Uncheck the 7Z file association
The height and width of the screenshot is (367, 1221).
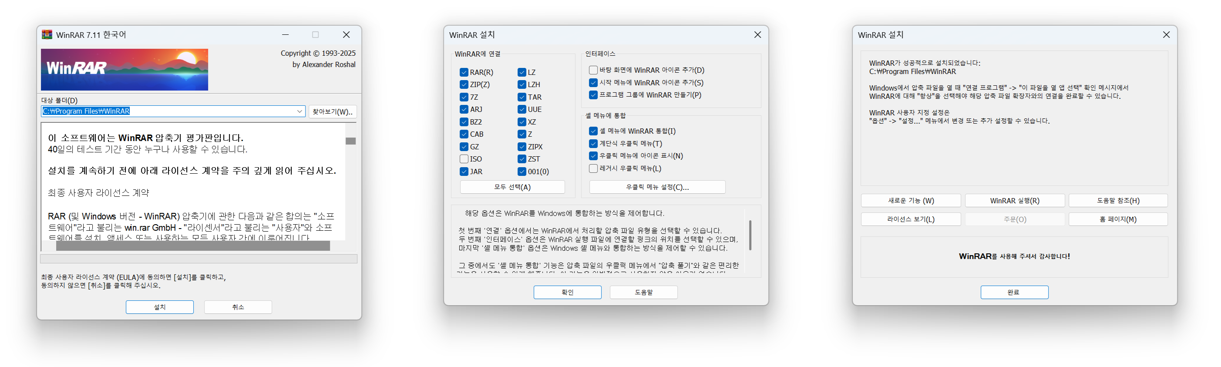[x=464, y=97]
